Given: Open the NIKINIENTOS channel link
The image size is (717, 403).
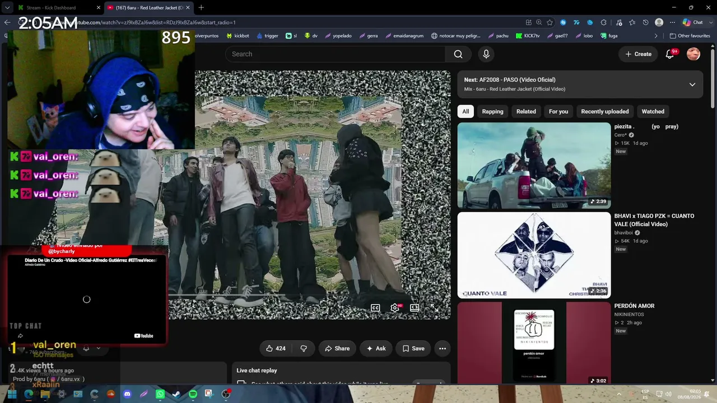Looking at the screenshot, I should pos(629,315).
